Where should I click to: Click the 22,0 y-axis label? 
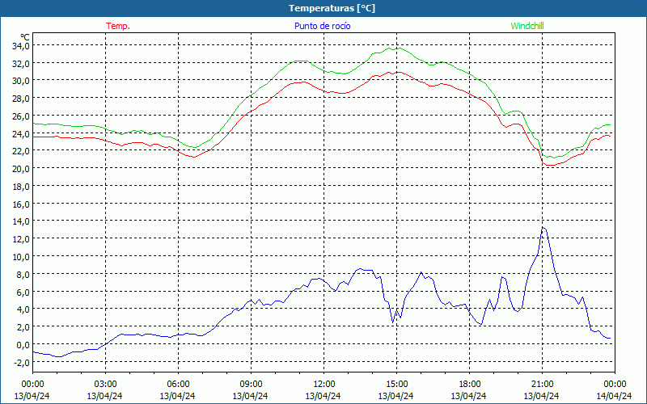20,151
